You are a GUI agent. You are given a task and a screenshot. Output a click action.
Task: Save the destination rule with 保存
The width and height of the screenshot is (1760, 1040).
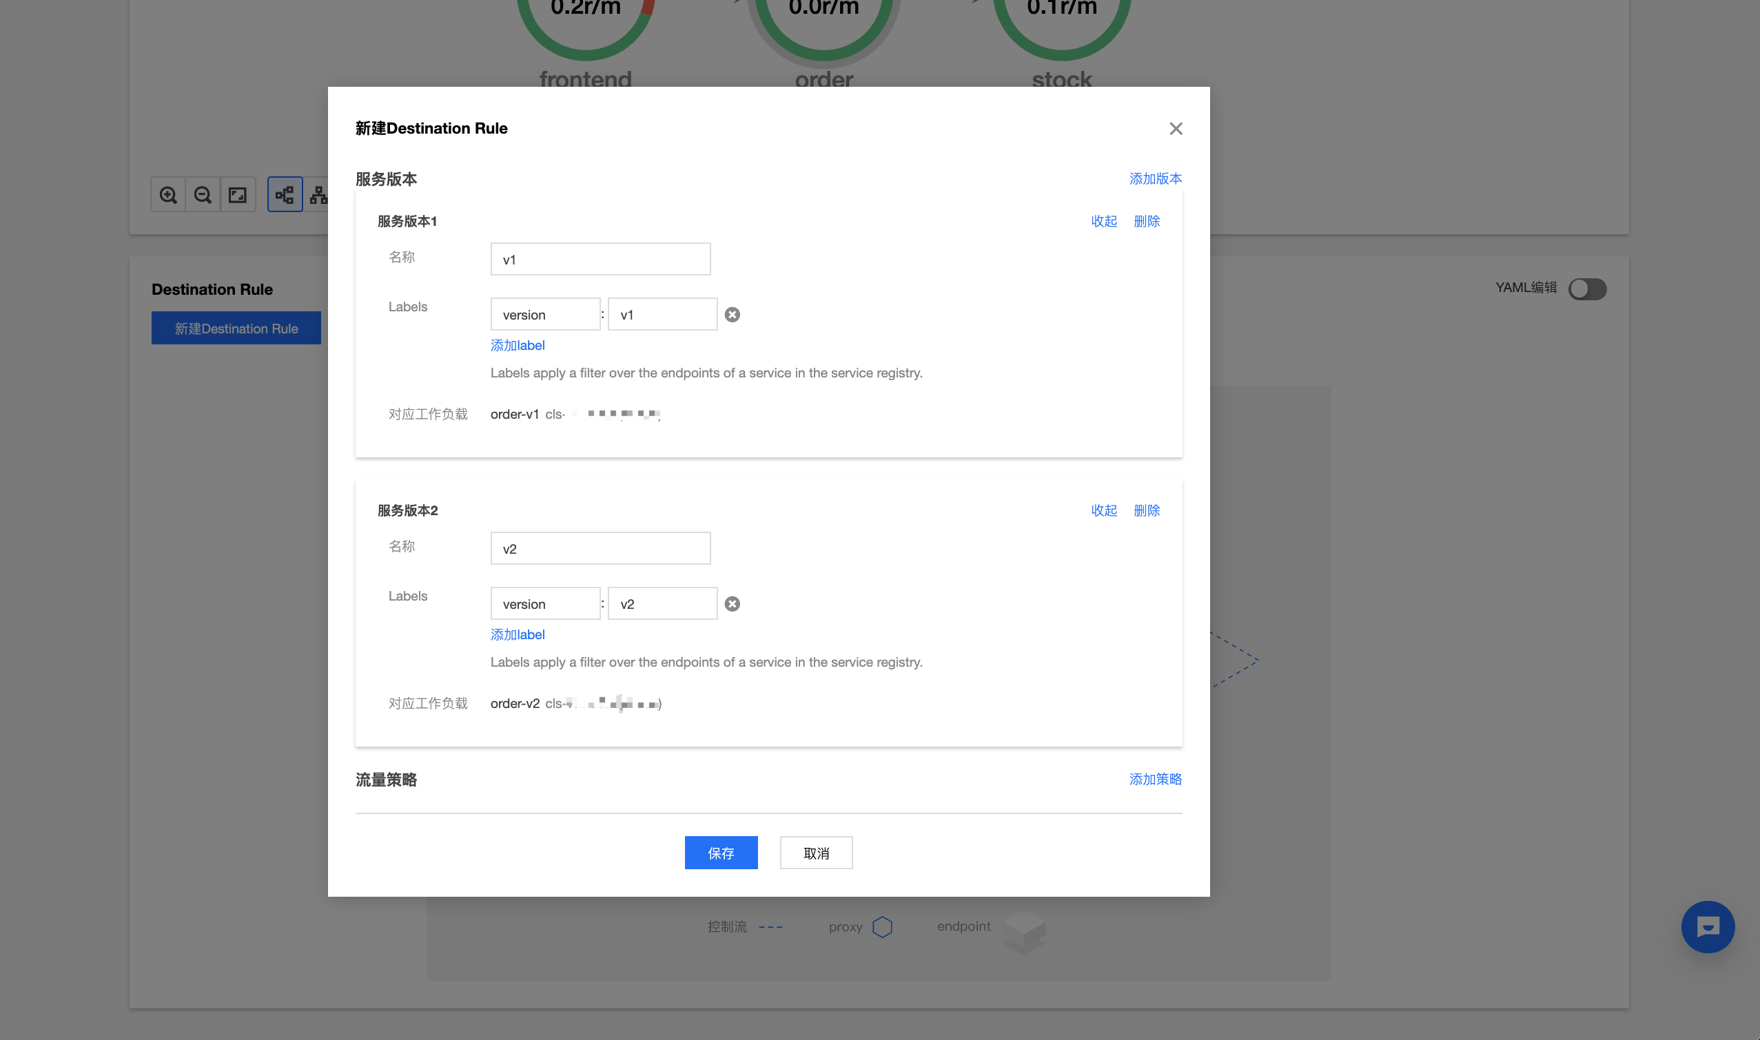[x=721, y=853]
